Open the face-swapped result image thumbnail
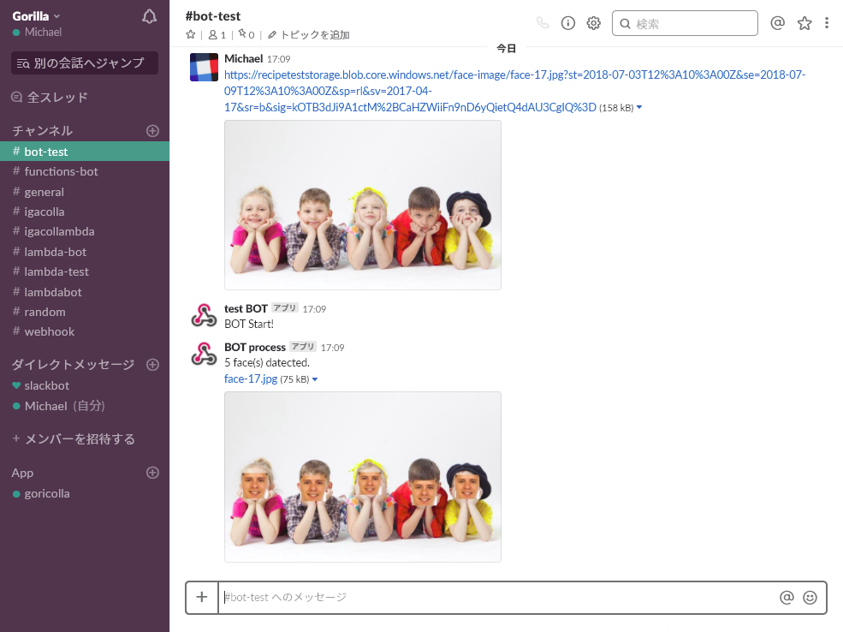 pyautogui.click(x=363, y=477)
